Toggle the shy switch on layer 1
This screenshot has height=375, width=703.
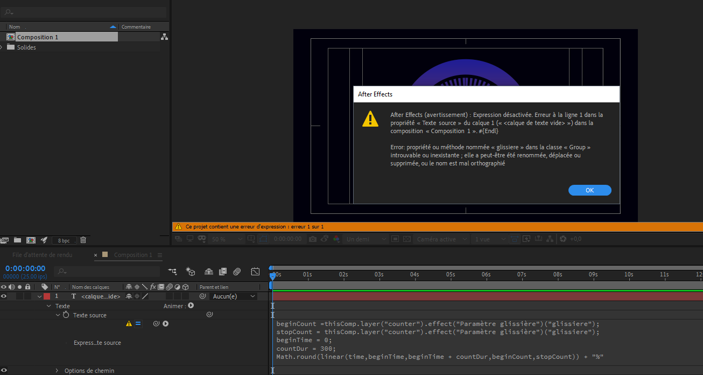129,296
